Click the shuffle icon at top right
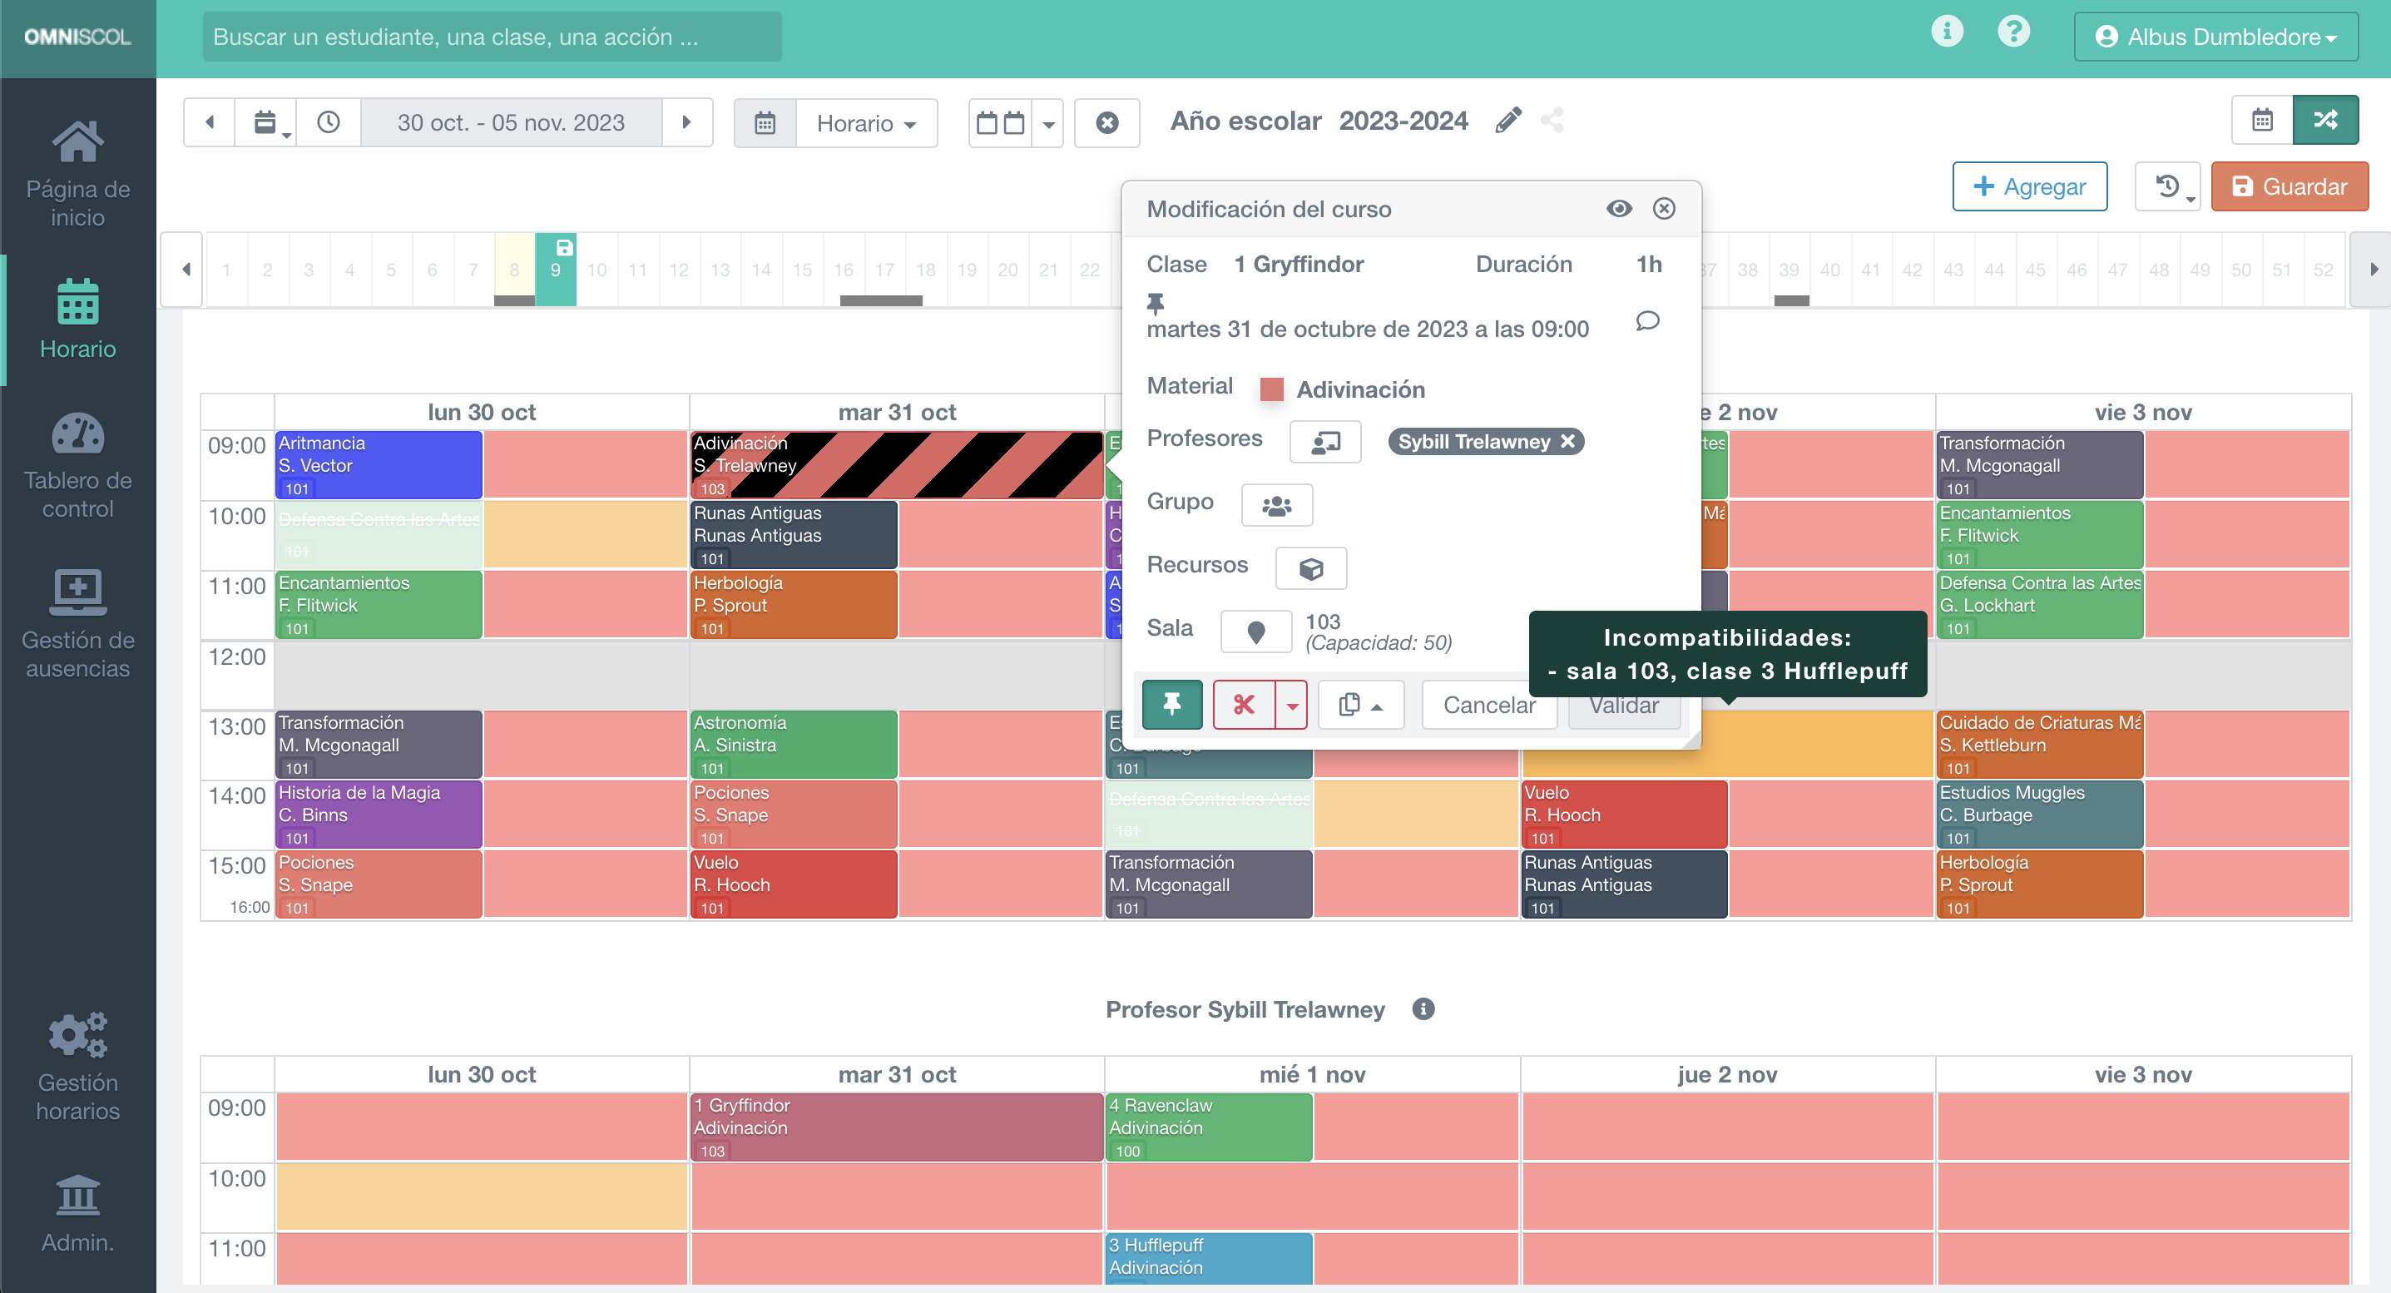The width and height of the screenshot is (2391, 1293). coord(2326,120)
